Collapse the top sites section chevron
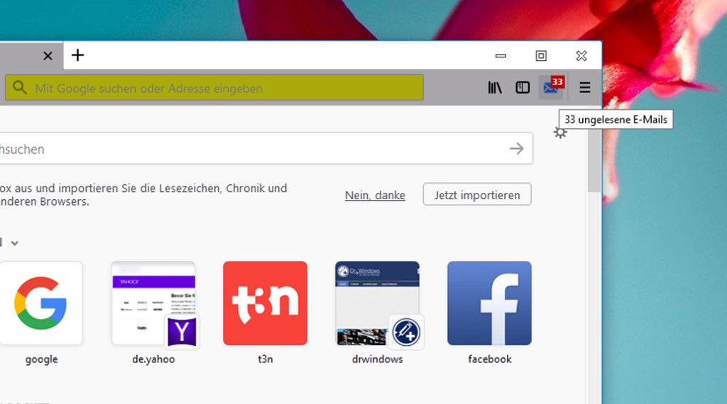 click(x=14, y=243)
